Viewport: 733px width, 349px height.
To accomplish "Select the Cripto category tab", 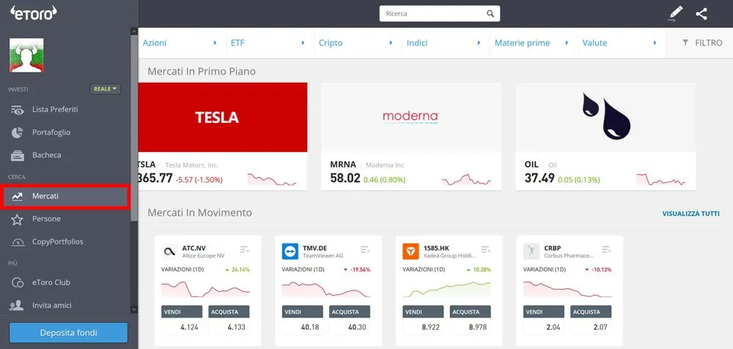I will point(358,43).
